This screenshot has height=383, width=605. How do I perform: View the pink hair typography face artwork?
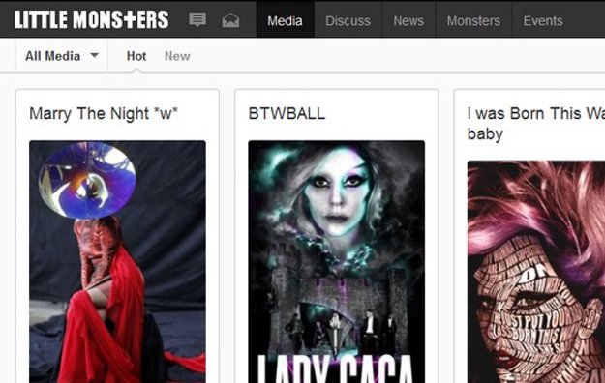(536, 272)
